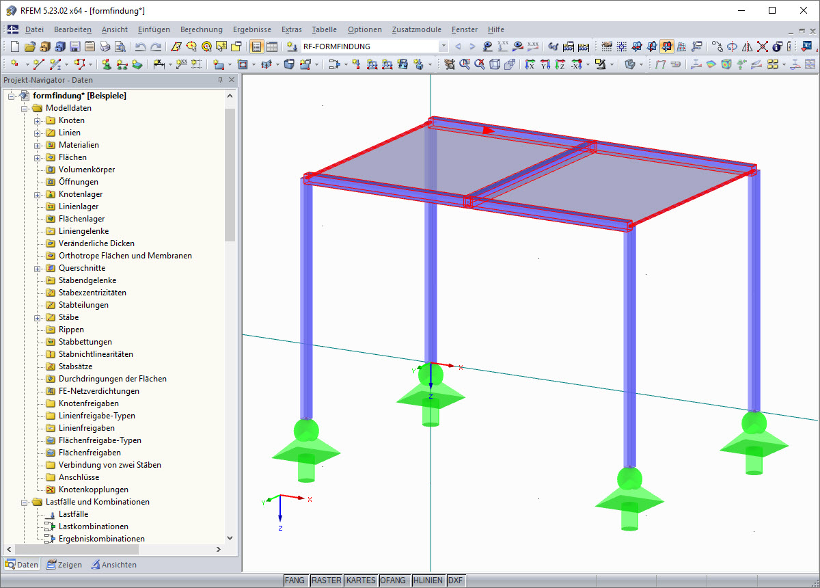The image size is (820, 588).
Task: Click the new surface tool icon
Action: pyautogui.click(x=217, y=64)
